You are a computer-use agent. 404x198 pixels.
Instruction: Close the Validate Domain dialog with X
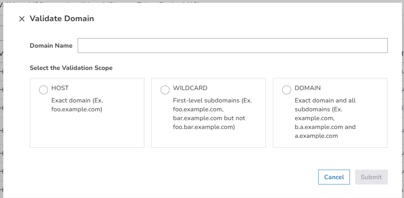(x=22, y=19)
